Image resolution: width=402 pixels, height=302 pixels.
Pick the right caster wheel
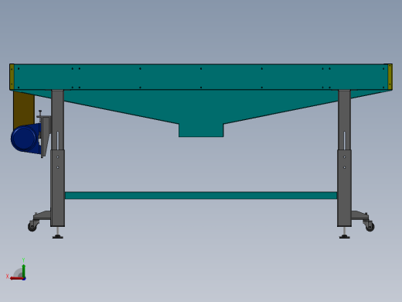[370, 226]
